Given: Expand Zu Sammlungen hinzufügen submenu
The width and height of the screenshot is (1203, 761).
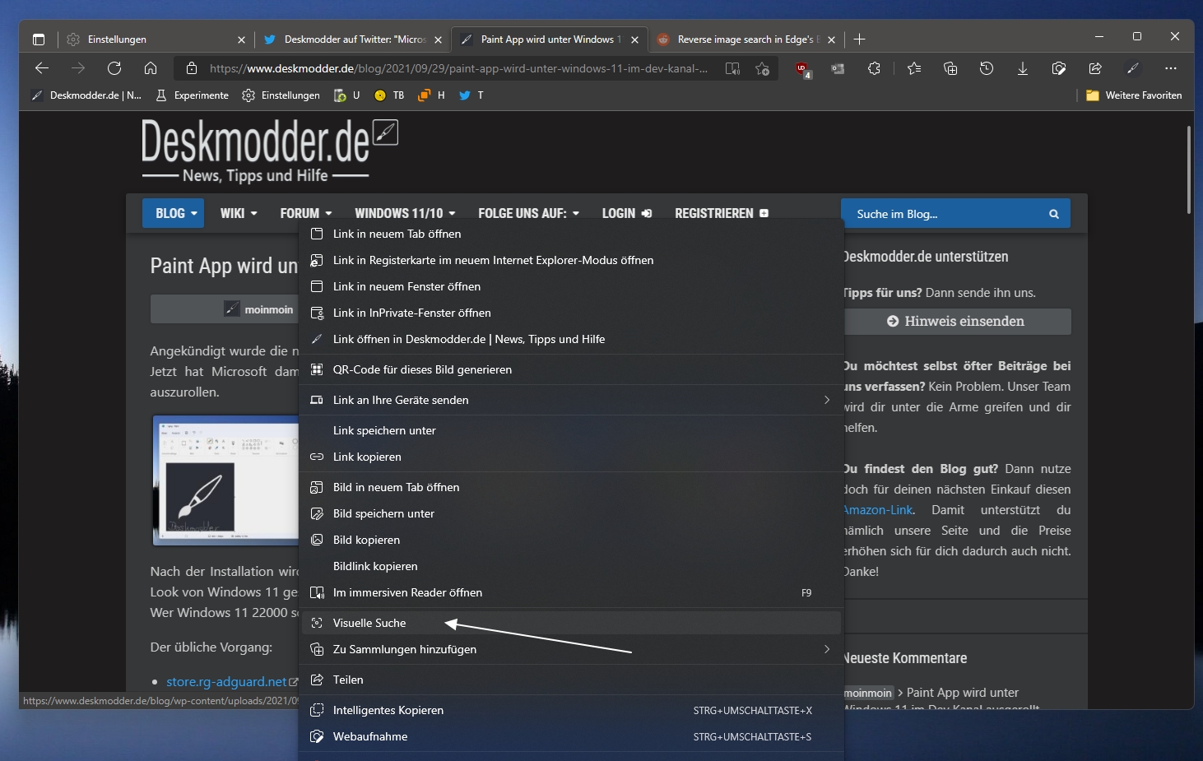Looking at the screenshot, I should [x=571, y=649].
